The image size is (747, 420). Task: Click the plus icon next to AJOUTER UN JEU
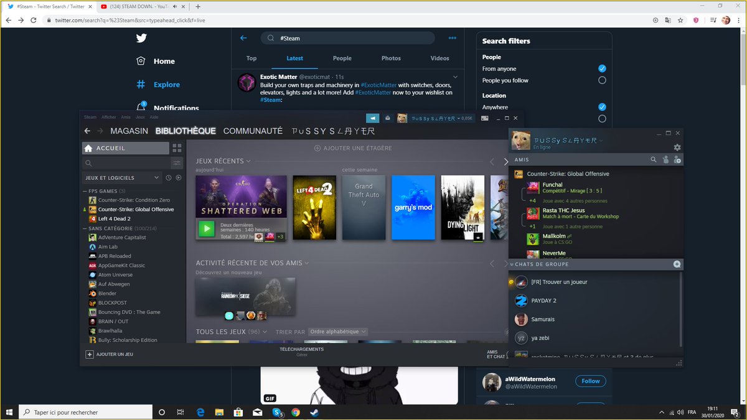click(x=90, y=354)
